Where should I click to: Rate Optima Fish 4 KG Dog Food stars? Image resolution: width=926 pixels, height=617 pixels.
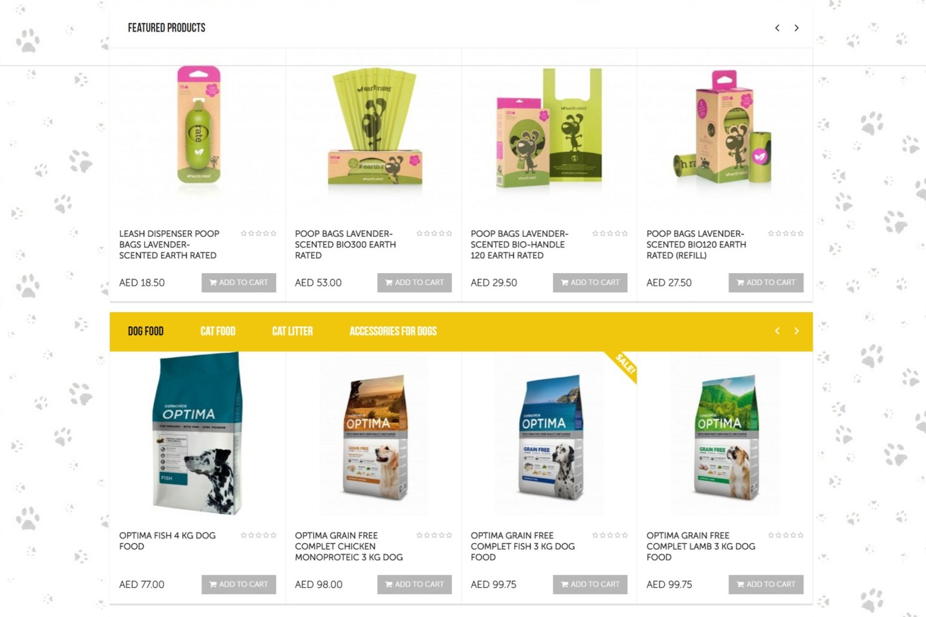[259, 535]
